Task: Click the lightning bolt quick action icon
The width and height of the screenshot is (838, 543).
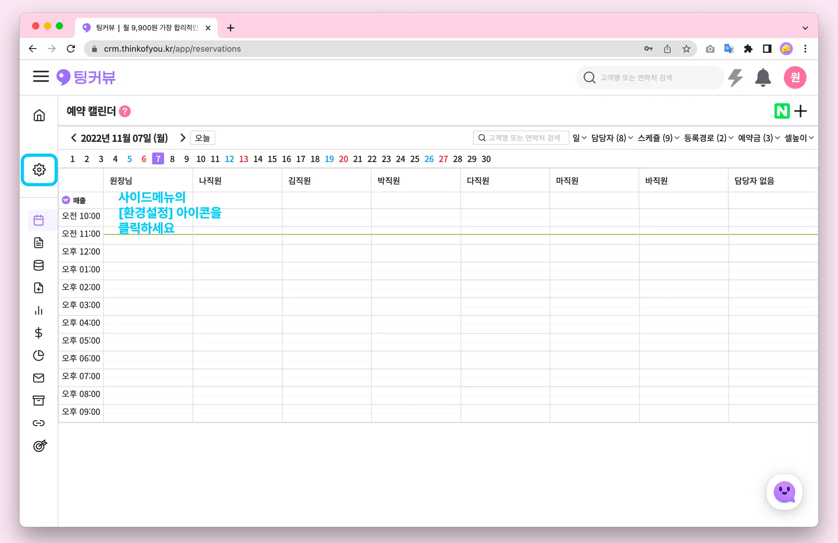Action: (735, 78)
